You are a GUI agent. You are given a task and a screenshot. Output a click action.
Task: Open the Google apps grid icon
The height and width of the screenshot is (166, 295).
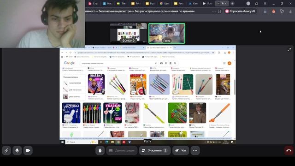tap(224, 63)
